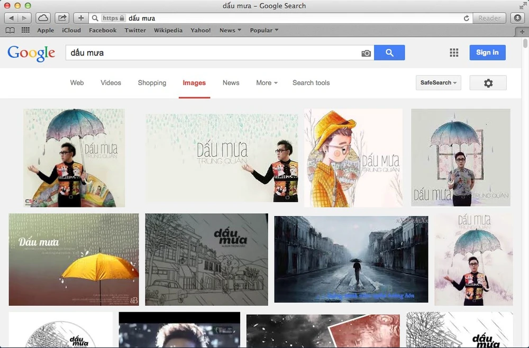Open the Popular bookmarks folder dropdown
The image size is (529, 348).
[x=264, y=30]
